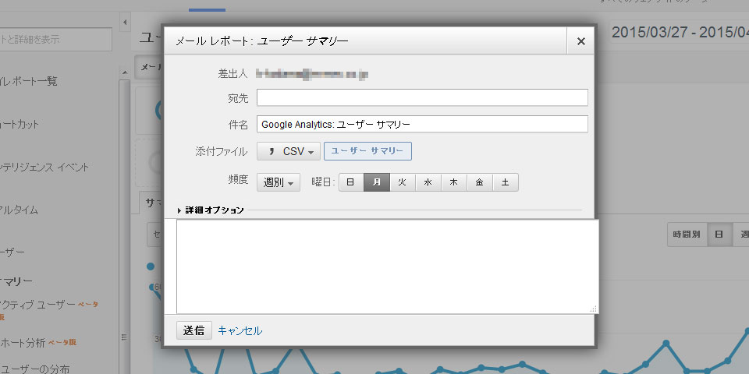Open the ーザー users section in sidebar

point(12,252)
